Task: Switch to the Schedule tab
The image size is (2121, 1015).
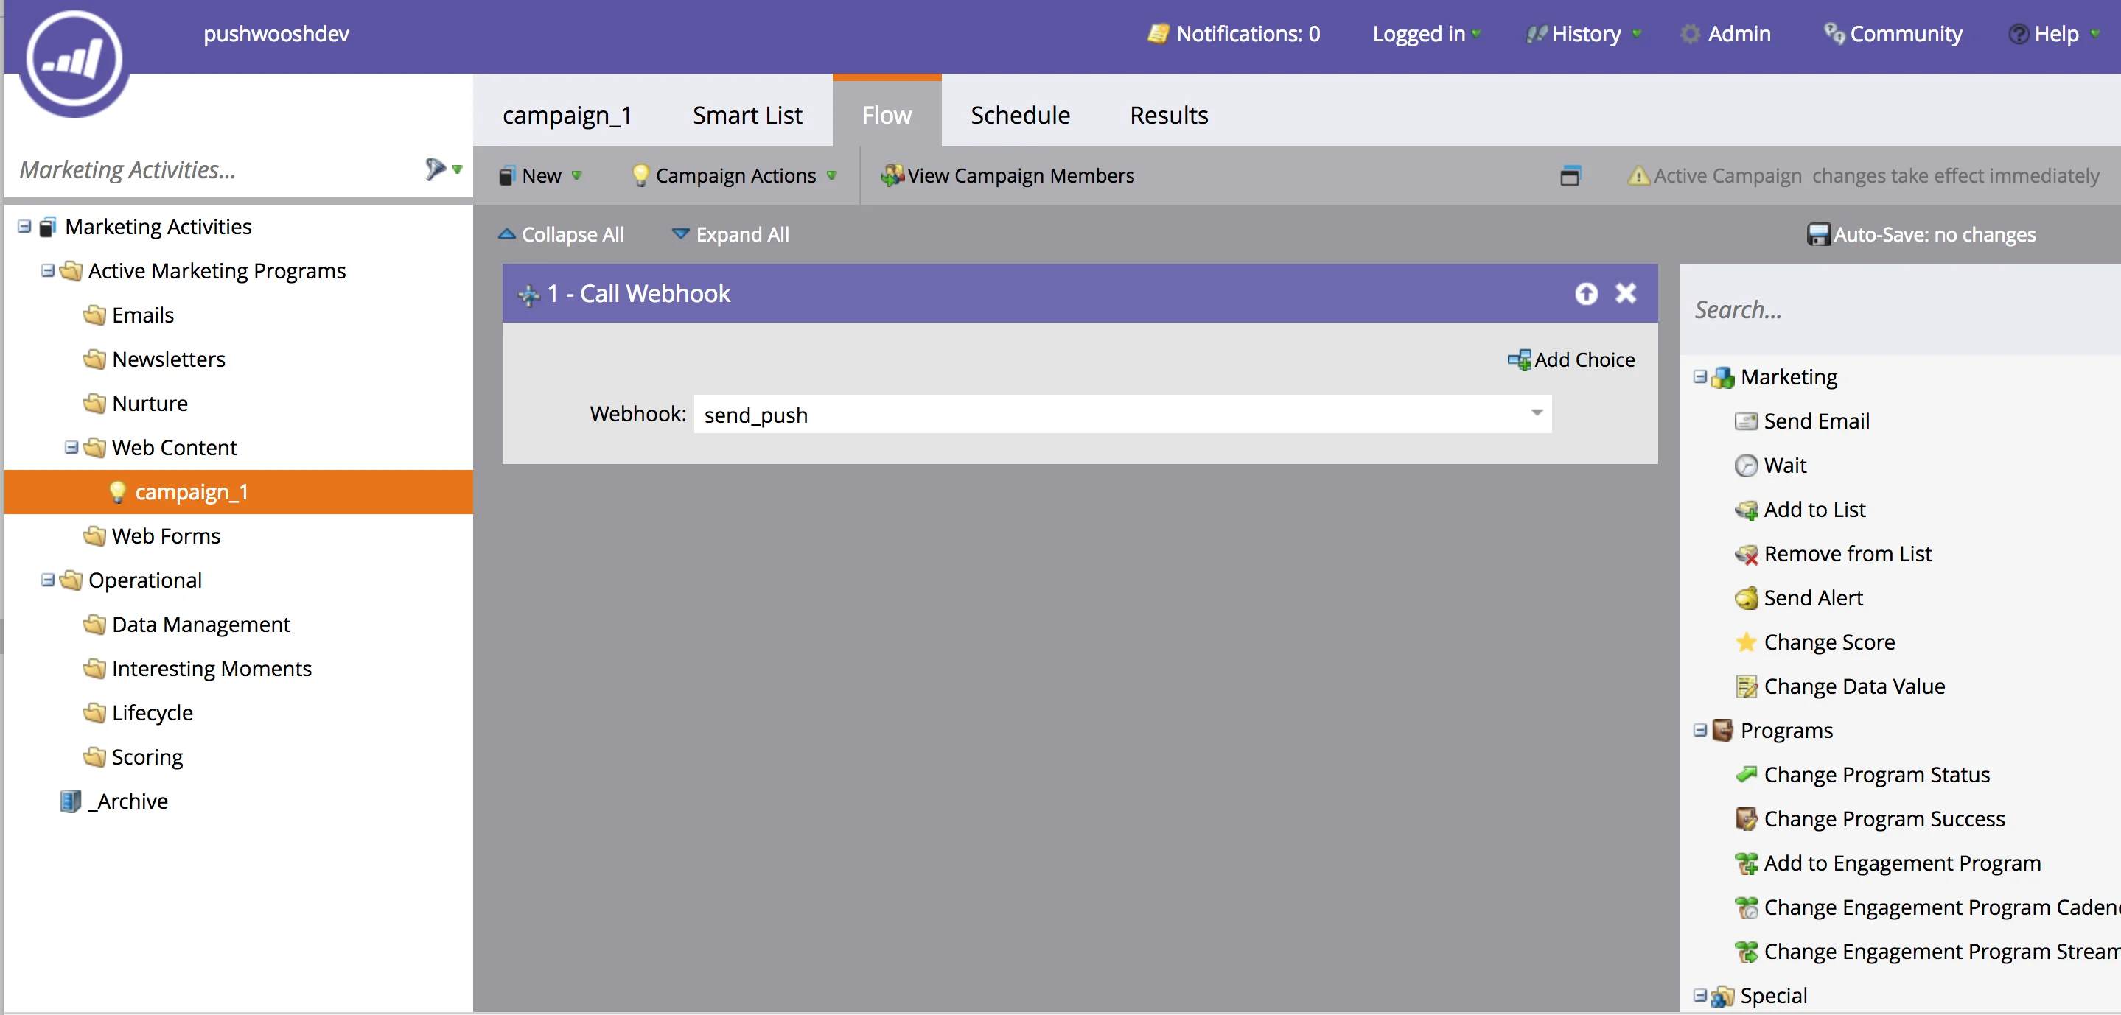Action: (x=1019, y=115)
